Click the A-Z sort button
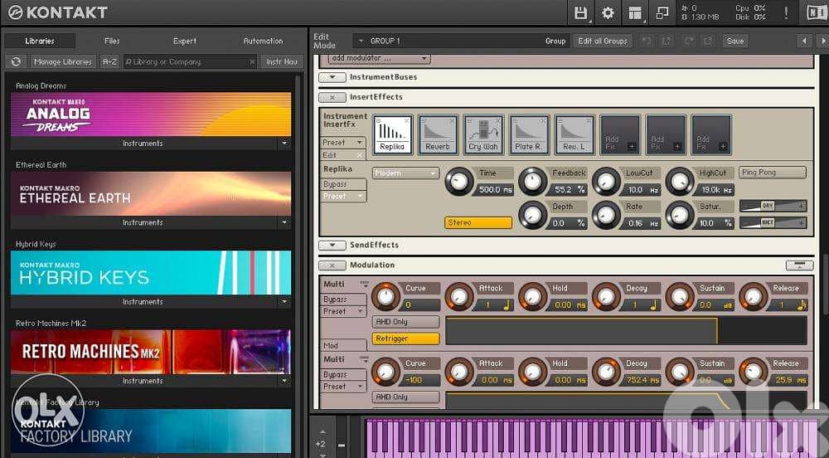The image size is (829, 458). click(x=109, y=62)
